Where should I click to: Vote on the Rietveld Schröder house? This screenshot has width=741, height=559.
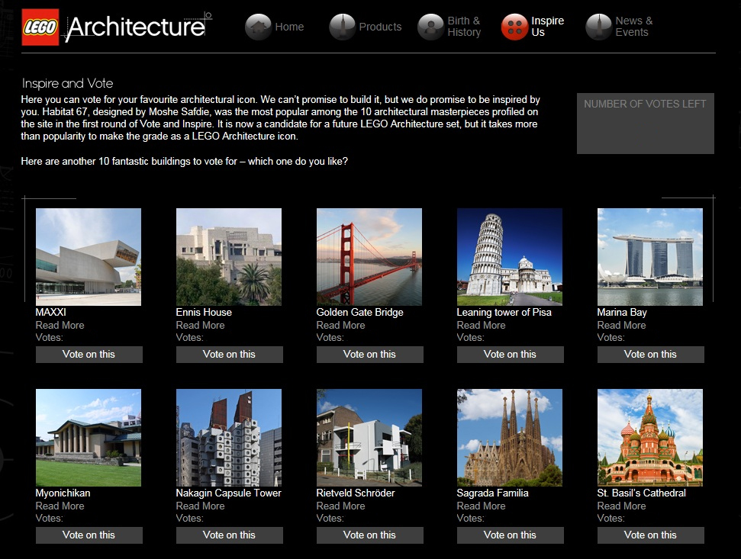click(x=369, y=535)
